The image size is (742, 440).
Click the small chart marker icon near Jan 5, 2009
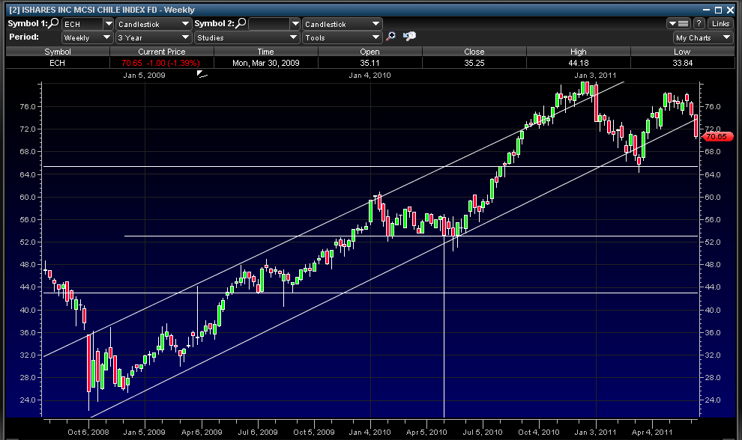202,74
